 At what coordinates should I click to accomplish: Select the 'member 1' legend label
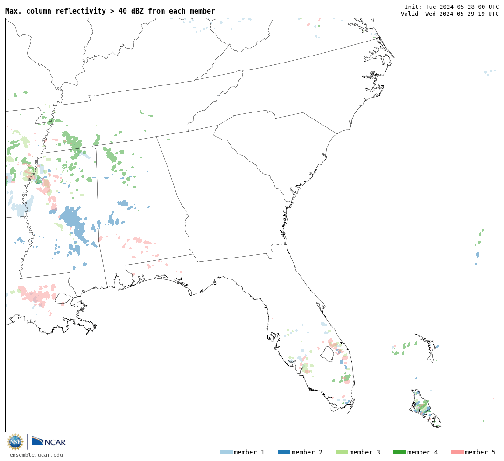click(x=249, y=452)
